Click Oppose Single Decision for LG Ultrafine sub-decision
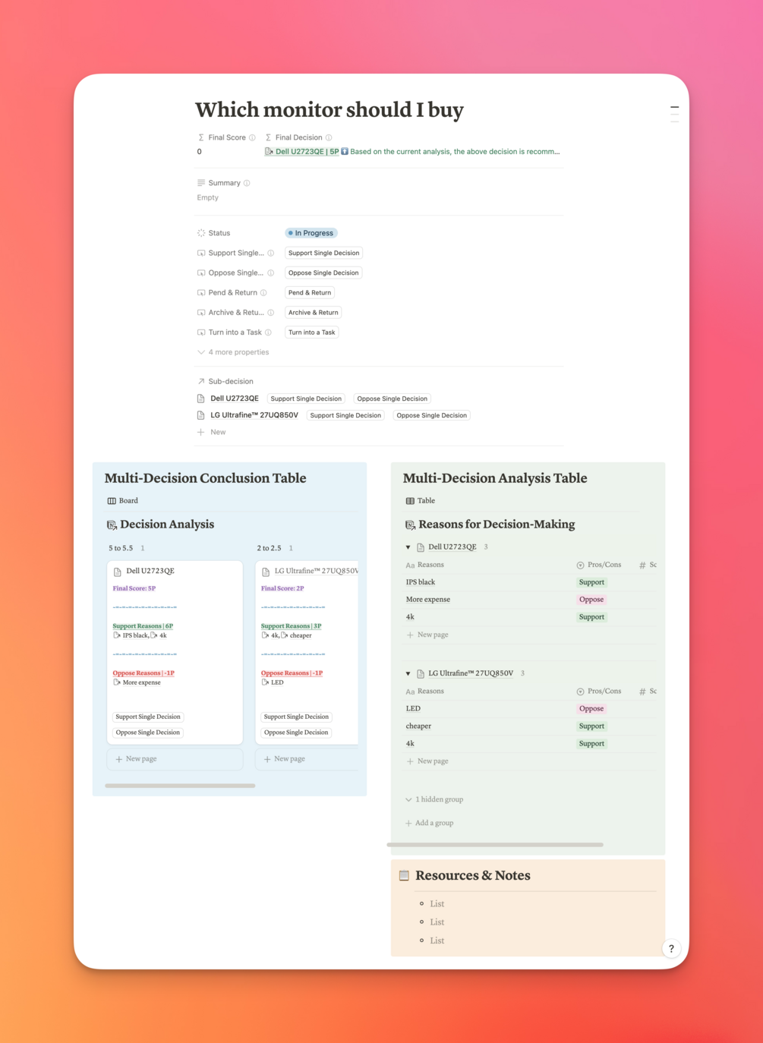Viewport: 763px width, 1043px height. tap(432, 415)
